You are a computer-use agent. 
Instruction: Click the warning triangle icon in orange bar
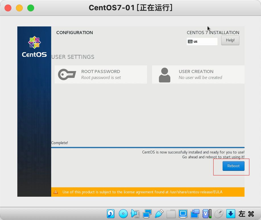click(x=56, y=192)
